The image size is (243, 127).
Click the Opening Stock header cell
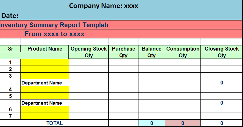point(89,49)
